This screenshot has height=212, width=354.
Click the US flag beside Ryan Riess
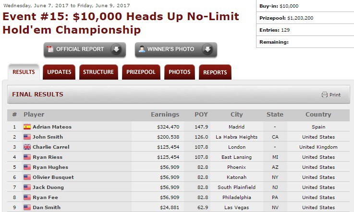27,157
